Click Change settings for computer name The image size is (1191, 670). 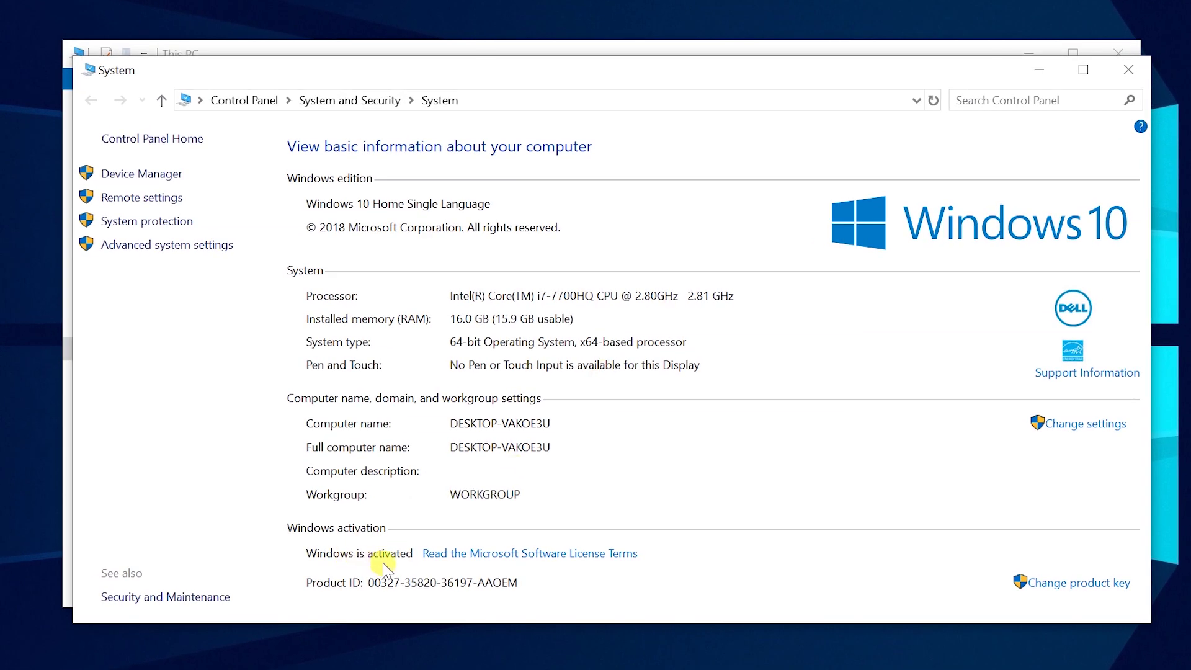coord(1084,423)
